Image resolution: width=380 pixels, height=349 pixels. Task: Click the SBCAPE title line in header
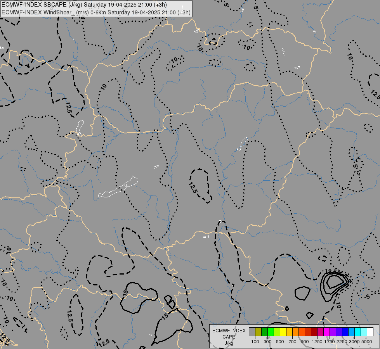pos(84,5)
